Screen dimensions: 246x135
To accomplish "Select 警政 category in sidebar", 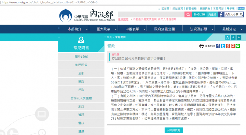I will (x=81, y=123).
